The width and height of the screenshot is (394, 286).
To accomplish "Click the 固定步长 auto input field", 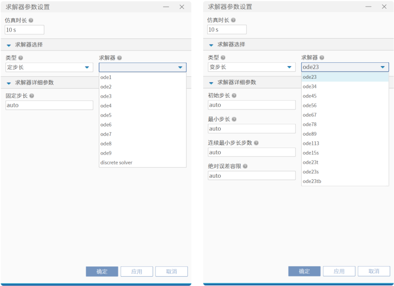I will [x=49, y=105].
